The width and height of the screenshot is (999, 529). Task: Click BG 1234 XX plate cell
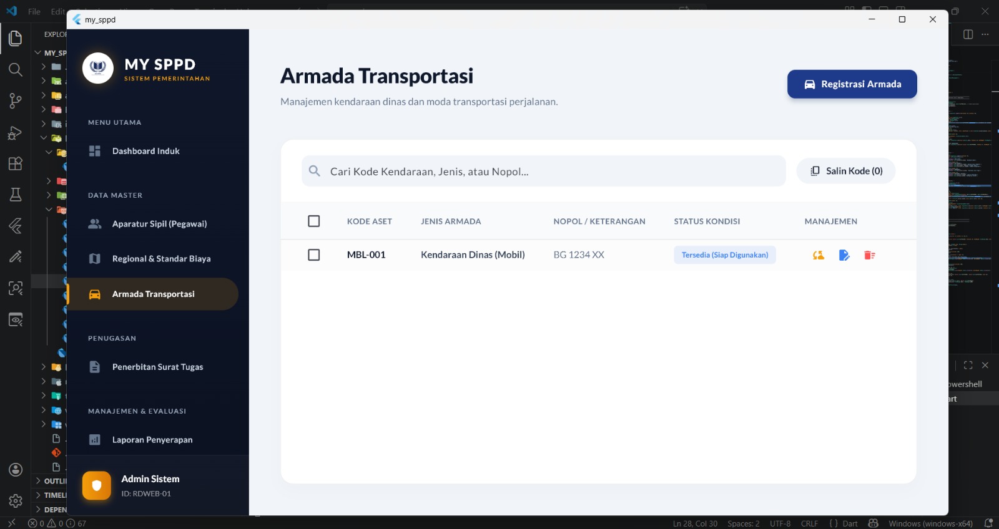point(579,255)
